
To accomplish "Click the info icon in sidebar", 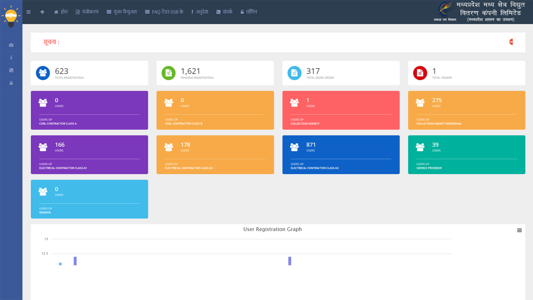I will [11, 57].
